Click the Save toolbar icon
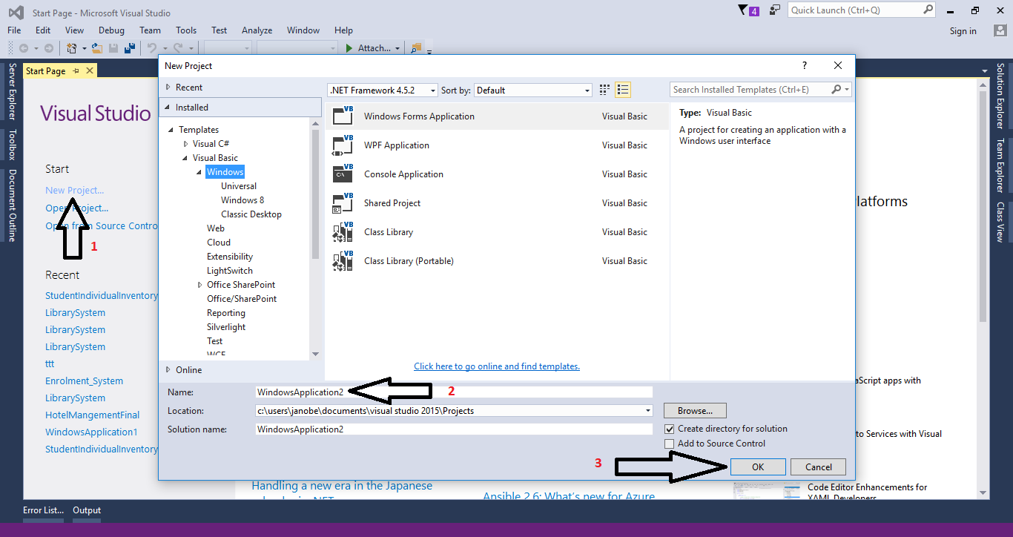 113,48
